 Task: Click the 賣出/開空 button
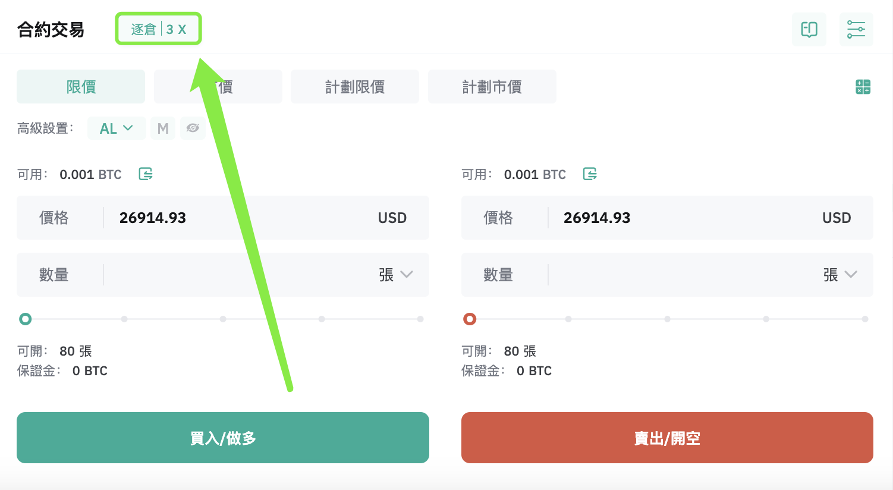pos(667,438)
